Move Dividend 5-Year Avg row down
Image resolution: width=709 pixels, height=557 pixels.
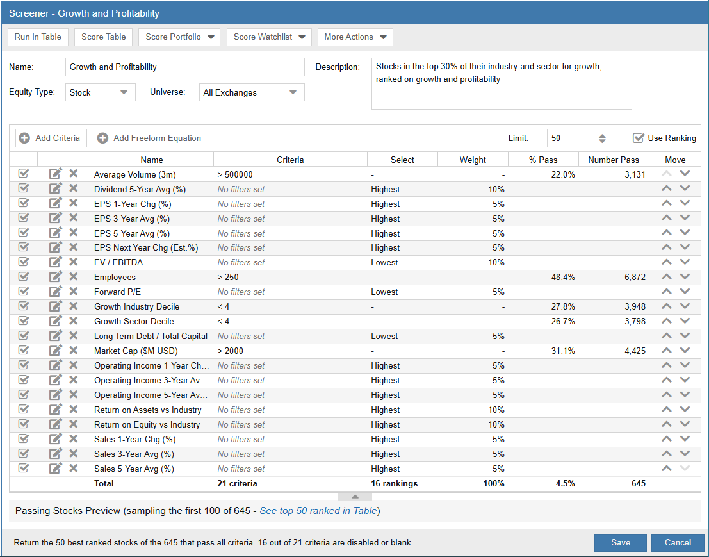click(x=685, y=189)
